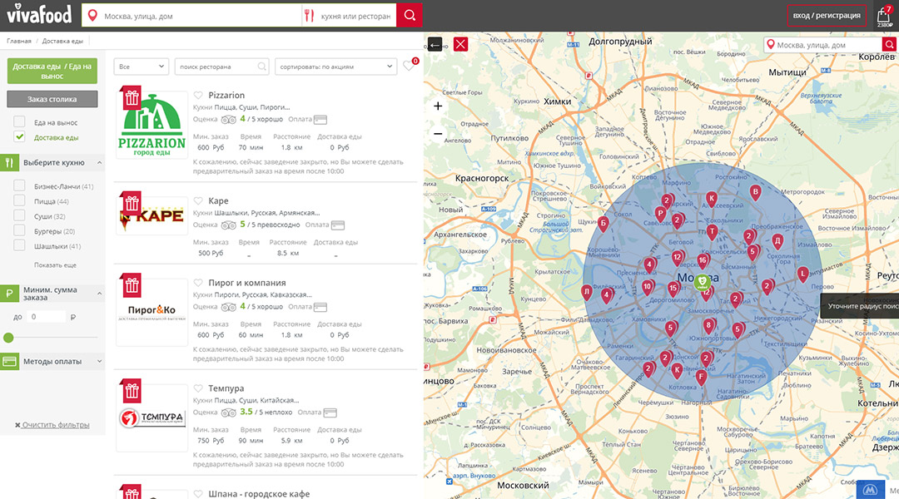Screen dimensions: 899x499
Task: Uncheck the Доставка еды checkbox
Action: 19,137
